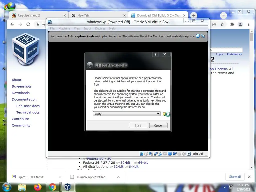Open the About link
This screenshot has width=256, height=192.
click(16, 80)
